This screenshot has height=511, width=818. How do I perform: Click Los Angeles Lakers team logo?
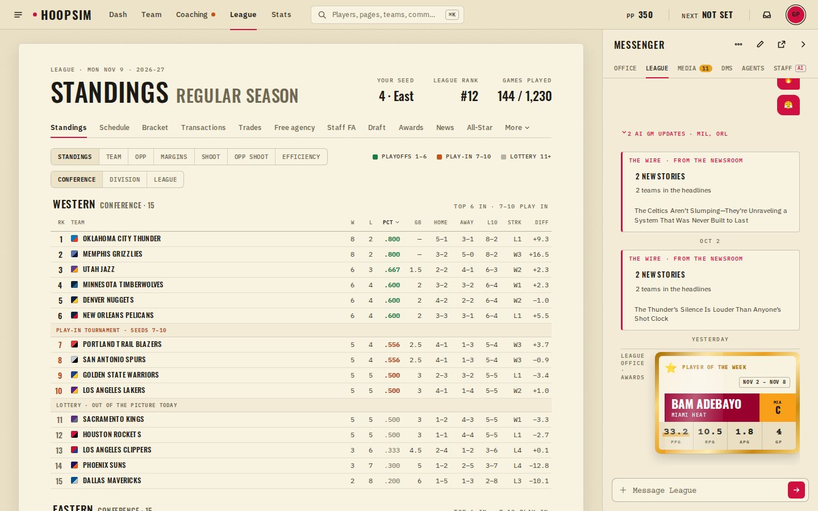[74, 391]
